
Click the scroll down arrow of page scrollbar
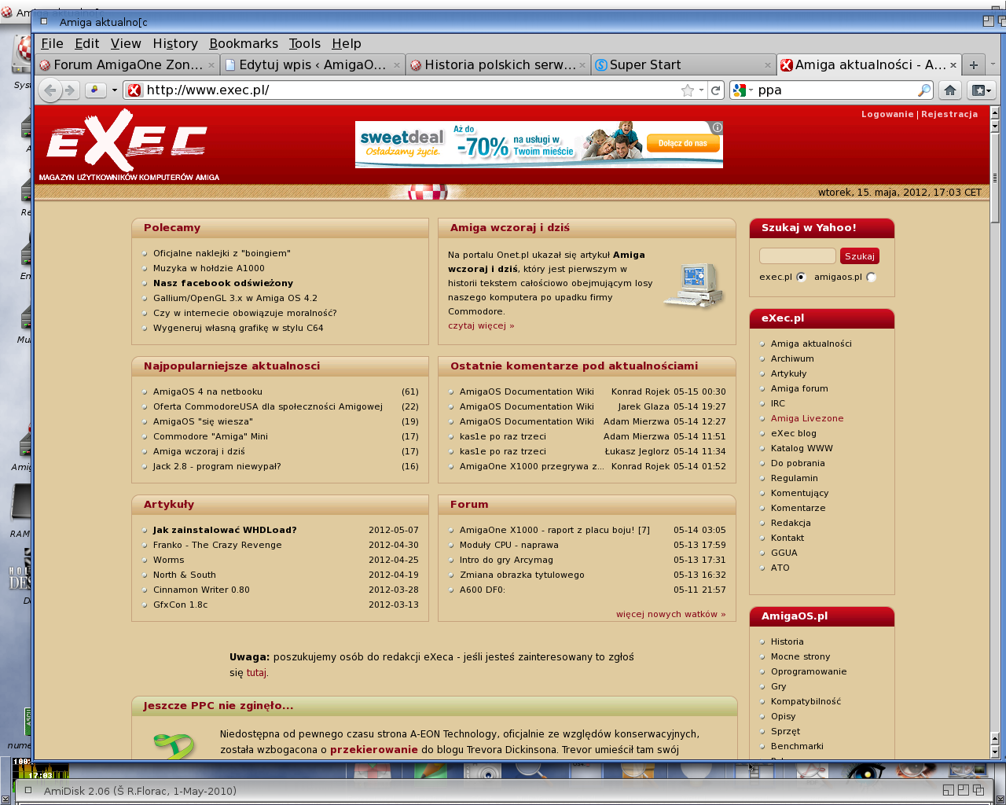pyautogui.click(x=995, y=752)
